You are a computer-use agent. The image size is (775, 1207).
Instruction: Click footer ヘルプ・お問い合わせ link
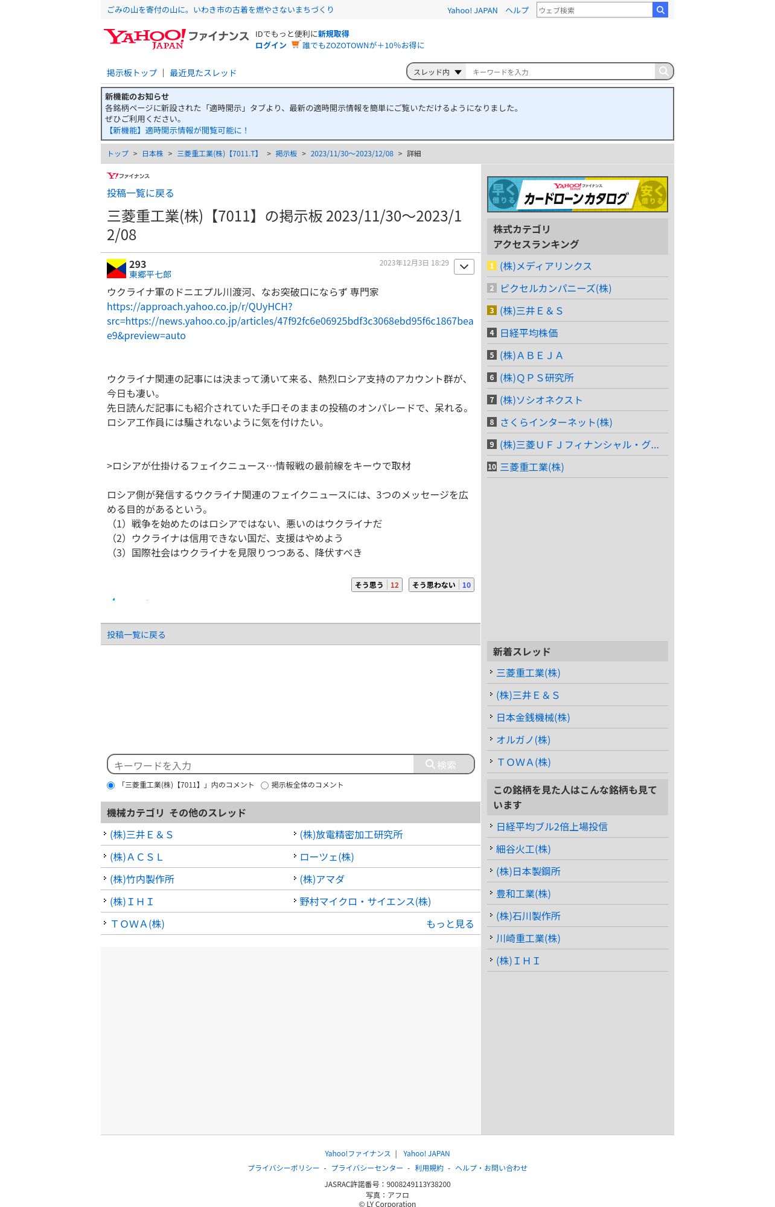tap(491, 1168)
